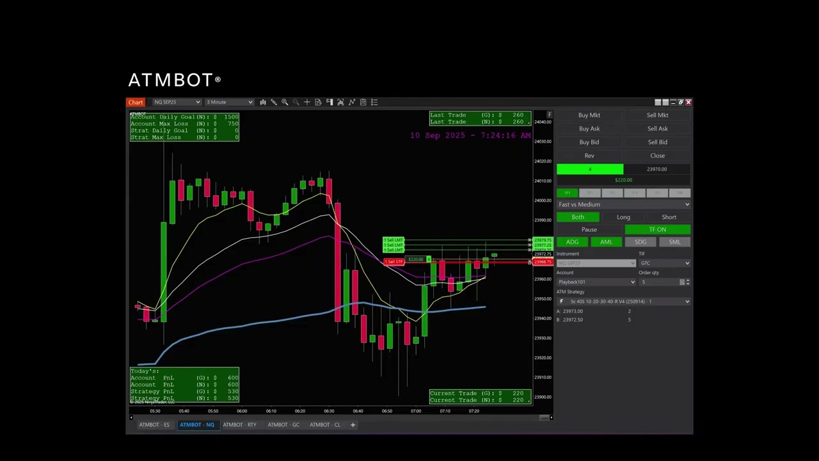This screenshot has width=819, height=461.
Task: Click the add new tab plus icon
Action: [x=353, y=425]
